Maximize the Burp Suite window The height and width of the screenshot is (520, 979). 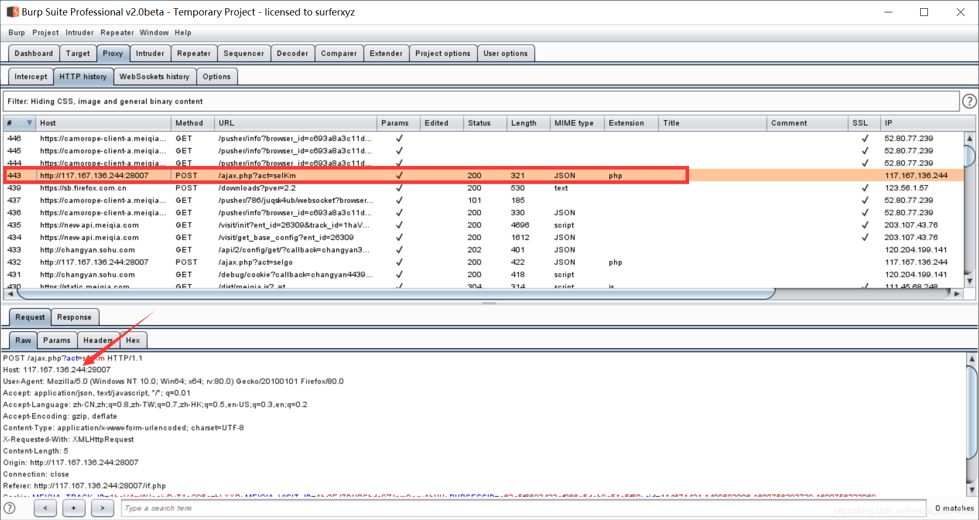[924, 12]
